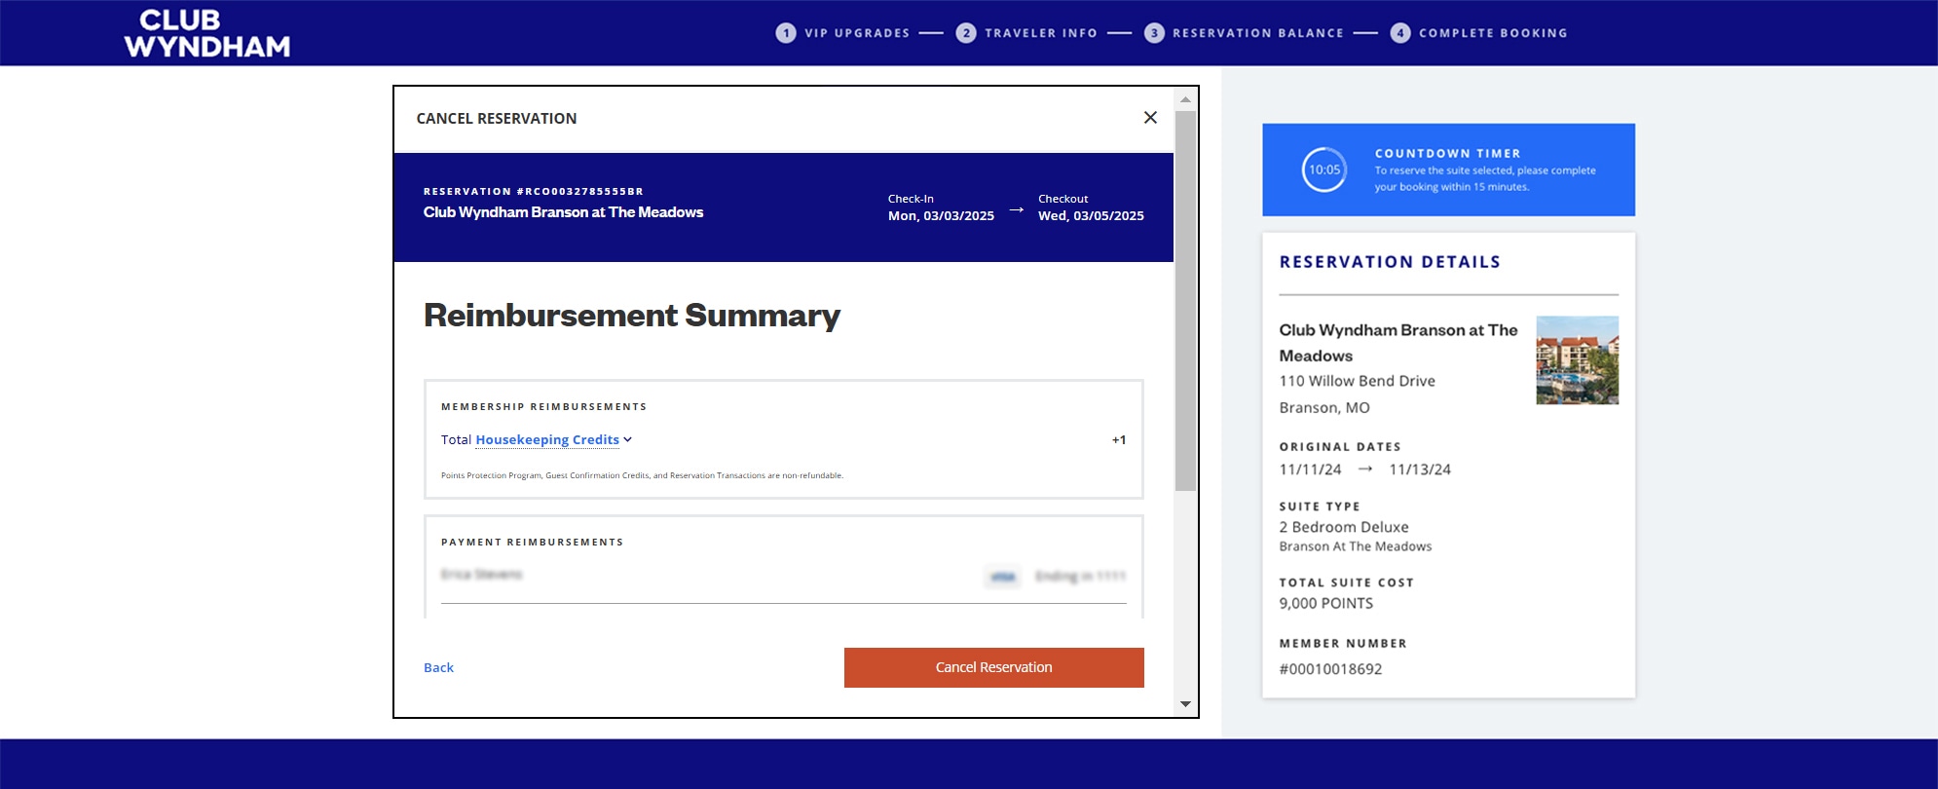Go to the Complete Booking step
Image resolution: width=1938 pixels, height=789 pixels.
point(1492,33)
